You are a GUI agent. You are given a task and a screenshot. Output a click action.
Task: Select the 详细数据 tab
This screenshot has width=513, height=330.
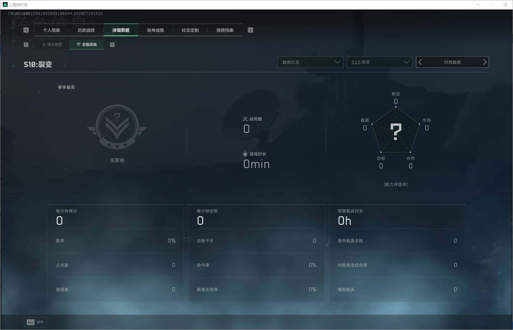click(x=121, y=30)
